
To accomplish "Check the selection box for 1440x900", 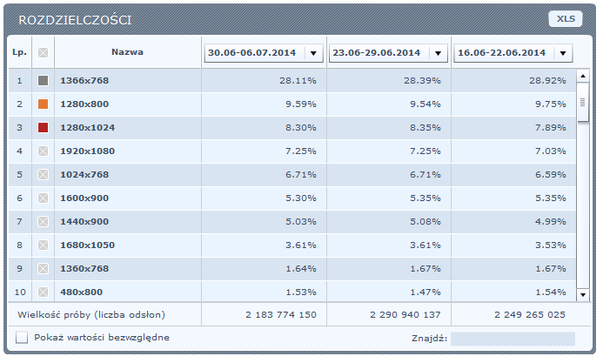I will coord(44,221).
